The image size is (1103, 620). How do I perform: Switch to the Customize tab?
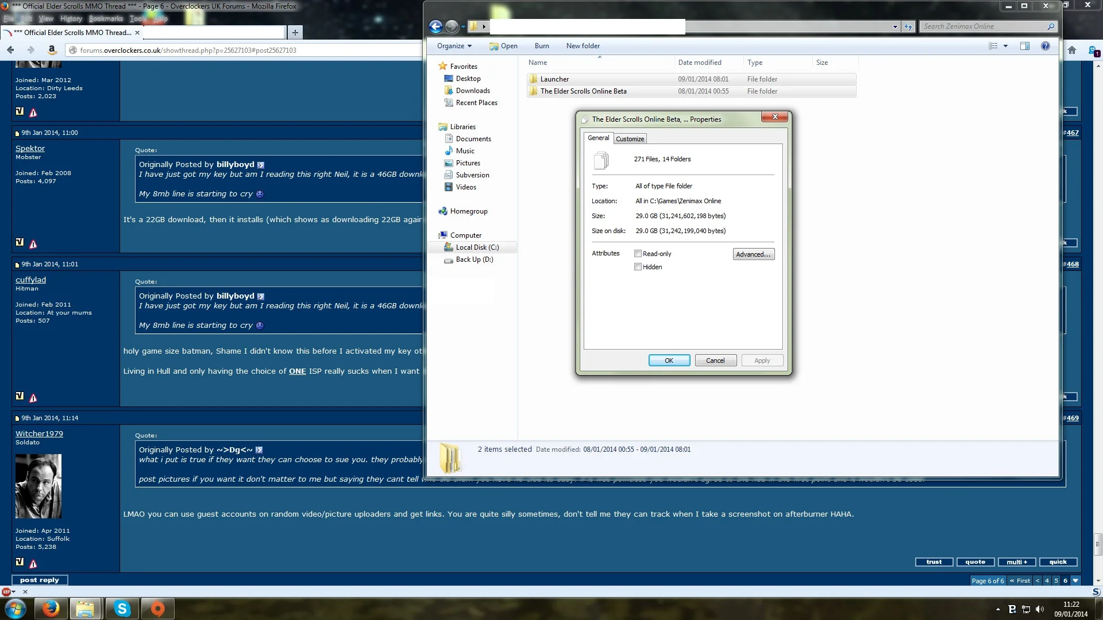click(630, 139)
